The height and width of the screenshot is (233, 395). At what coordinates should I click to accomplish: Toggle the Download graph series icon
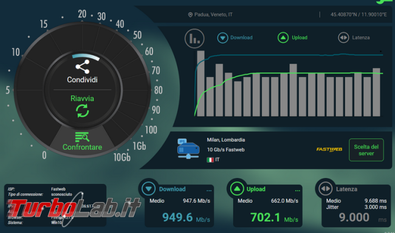[222, 38]
